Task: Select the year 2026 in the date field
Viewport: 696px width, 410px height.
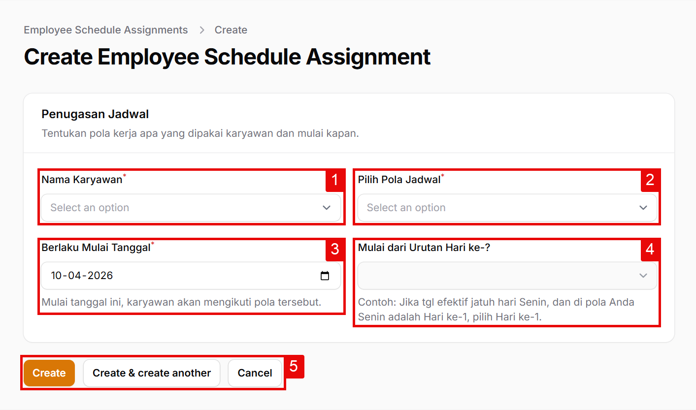Action: [100, 276]
